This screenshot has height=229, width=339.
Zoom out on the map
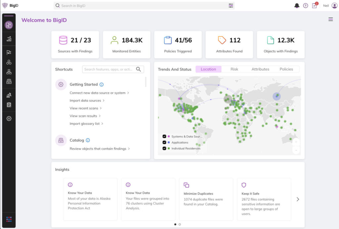(296, 150)
